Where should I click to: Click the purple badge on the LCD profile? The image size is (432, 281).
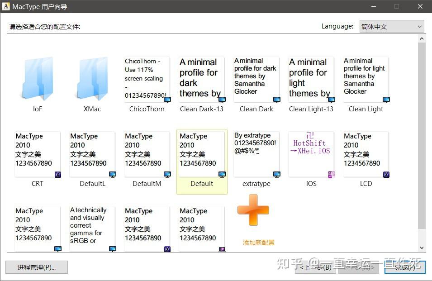click(x=385, y=174)
